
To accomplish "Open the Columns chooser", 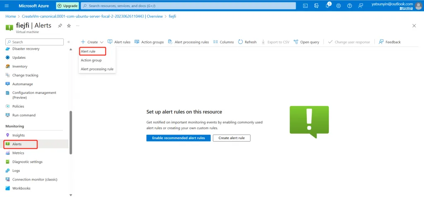I will pyautogui.click(x=223, y=42).
